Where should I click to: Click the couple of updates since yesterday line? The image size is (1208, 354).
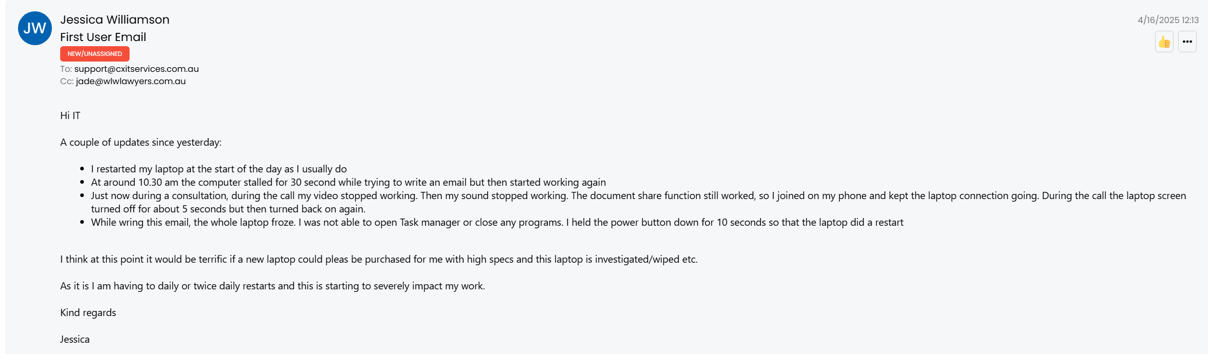(x=141, y=142)
